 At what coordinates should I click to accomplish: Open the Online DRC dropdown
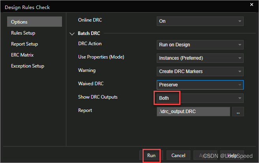tap(200, 21)
